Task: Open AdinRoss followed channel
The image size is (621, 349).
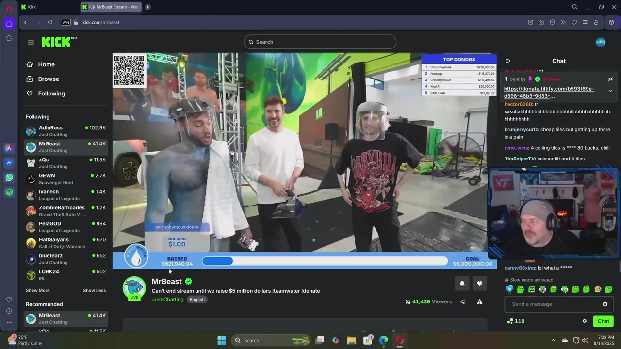Action: tap(66, 131)
